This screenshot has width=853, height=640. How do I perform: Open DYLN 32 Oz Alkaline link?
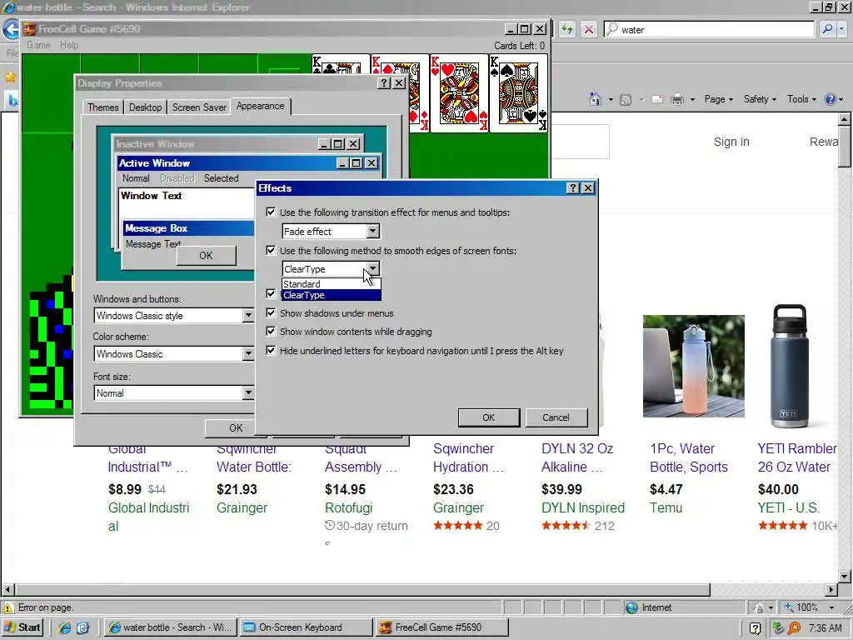pyautogui.click(x=577, y=457)
